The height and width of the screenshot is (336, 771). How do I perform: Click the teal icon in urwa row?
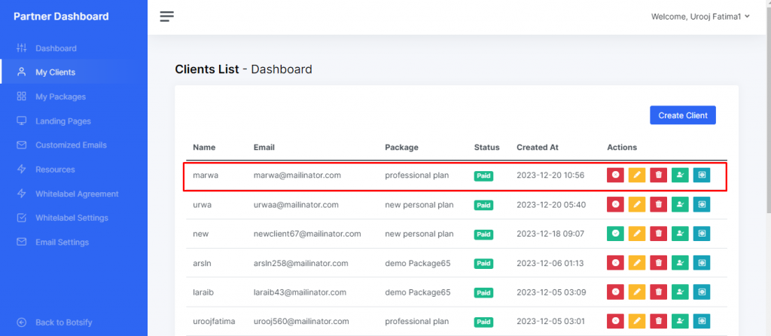point(702,204)
